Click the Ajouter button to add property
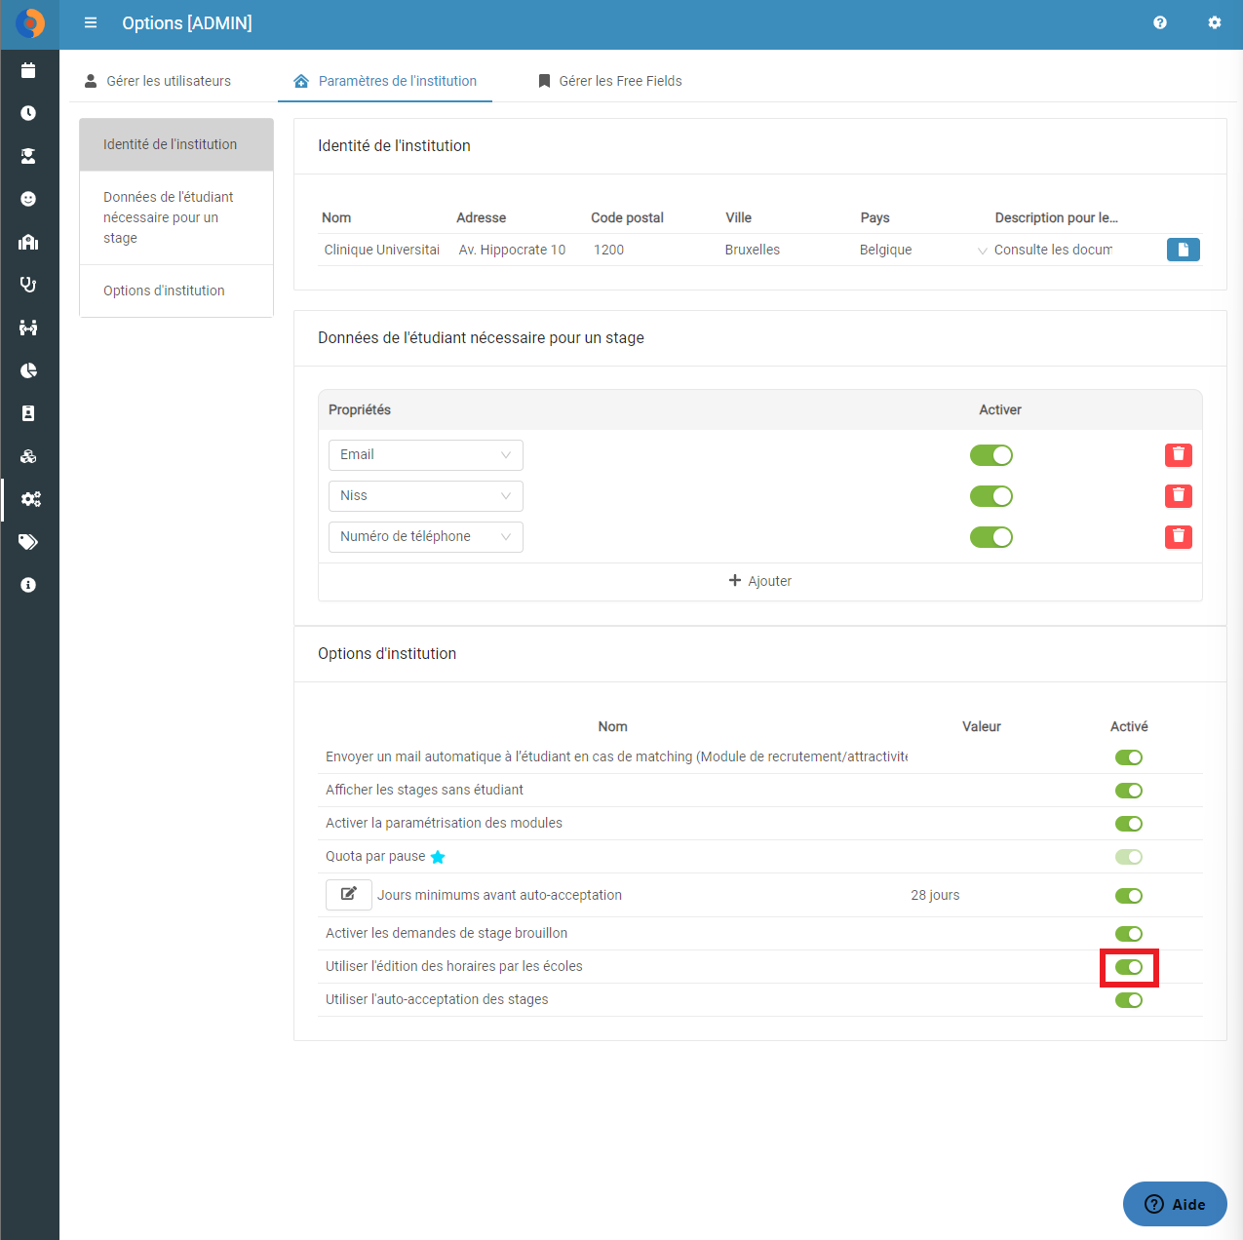Image resolution: width=1243 pixels, height=1240 pixels. pyautogui.click(x=760, y=581)
